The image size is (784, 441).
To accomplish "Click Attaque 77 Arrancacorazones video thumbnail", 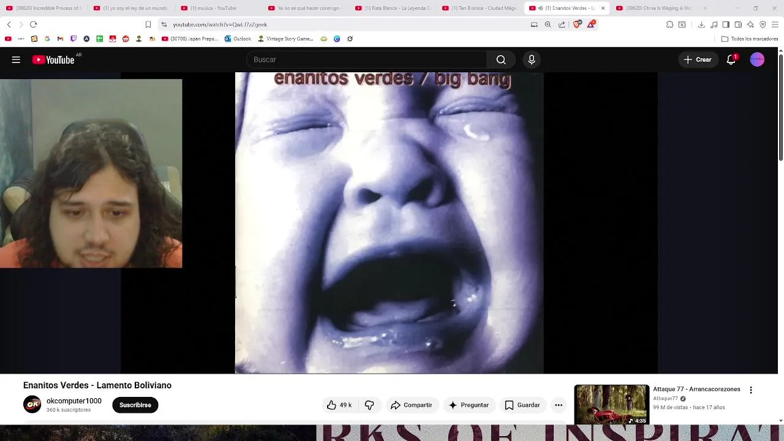I will (x=611, y=404).
